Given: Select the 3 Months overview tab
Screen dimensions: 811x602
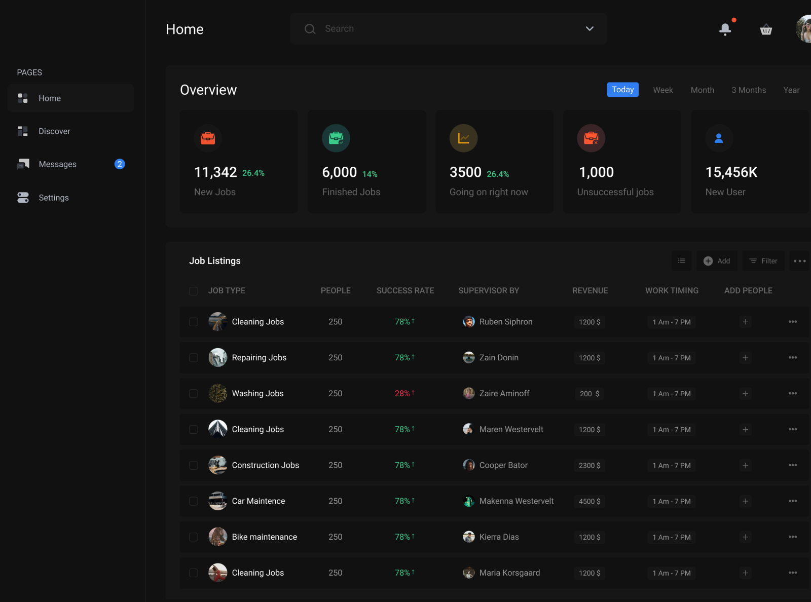Looking at the screenshot, I should coord(749,90).
